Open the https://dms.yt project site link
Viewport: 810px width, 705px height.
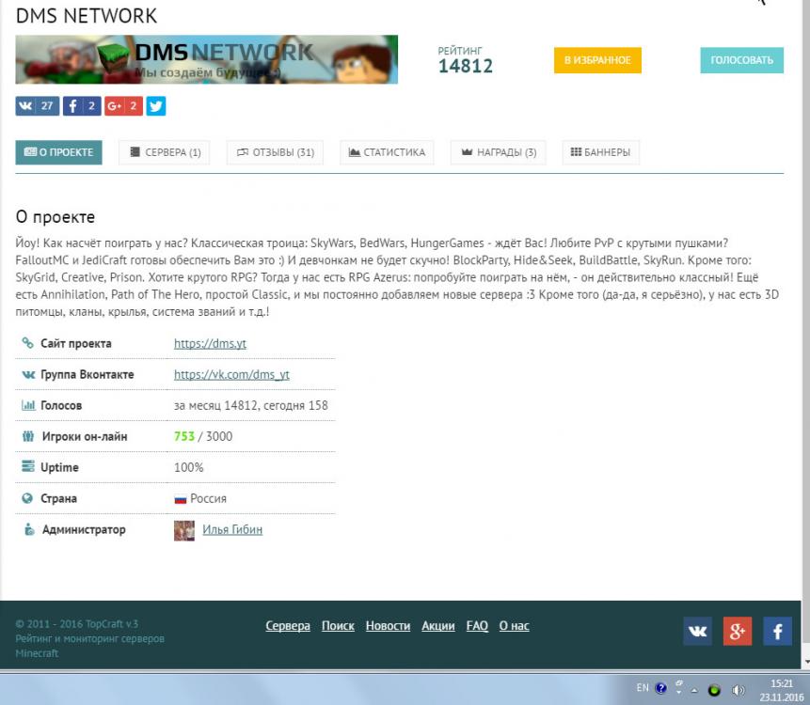point(210,343)
